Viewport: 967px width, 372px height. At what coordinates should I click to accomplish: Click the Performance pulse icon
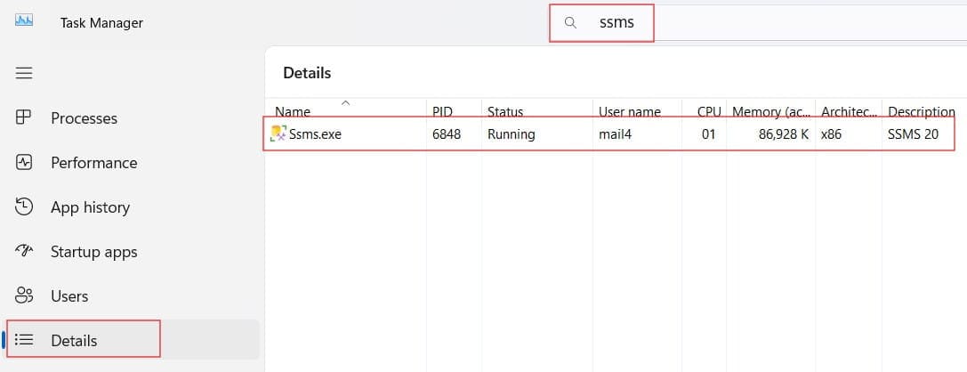click(x=23, y=162)
